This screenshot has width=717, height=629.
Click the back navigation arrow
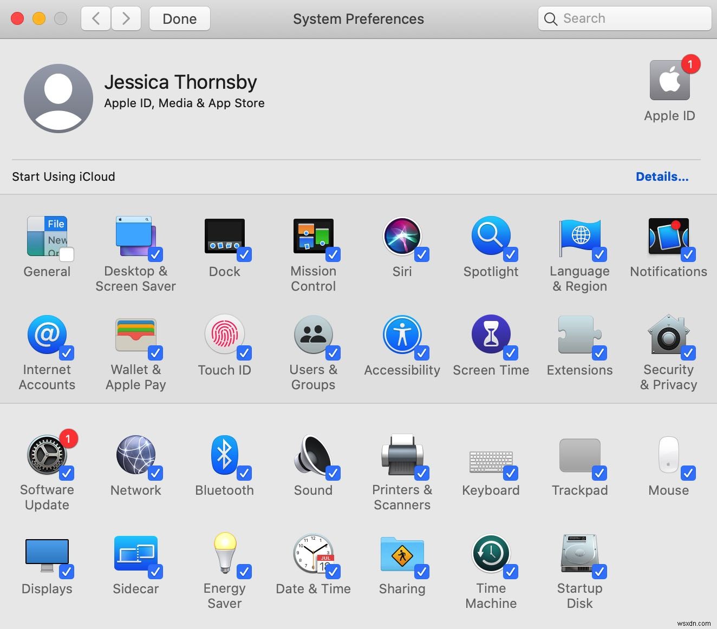[x=95, y=18]
